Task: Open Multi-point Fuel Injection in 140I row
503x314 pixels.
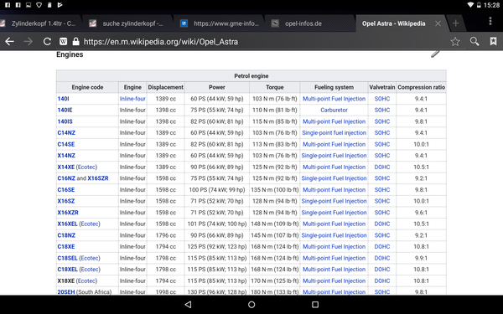Action: pyautogui.click(x=334, y=99)
